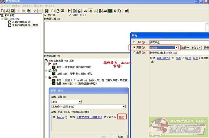
Task: Toggle the 允许 checkbox
Action: click(x=46, y=15)
